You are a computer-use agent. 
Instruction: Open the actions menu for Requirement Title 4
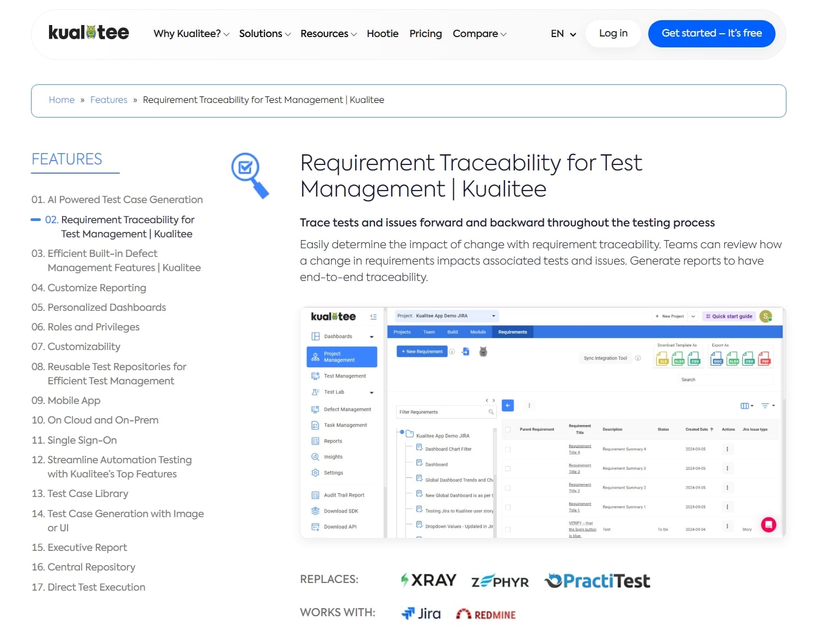pos(727,449)
